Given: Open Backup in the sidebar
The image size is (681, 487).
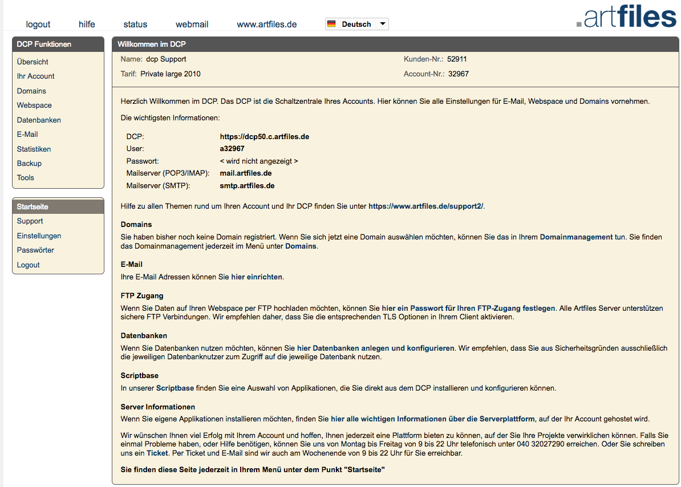Looking at the screenshot, I should [x=29, y=163].
